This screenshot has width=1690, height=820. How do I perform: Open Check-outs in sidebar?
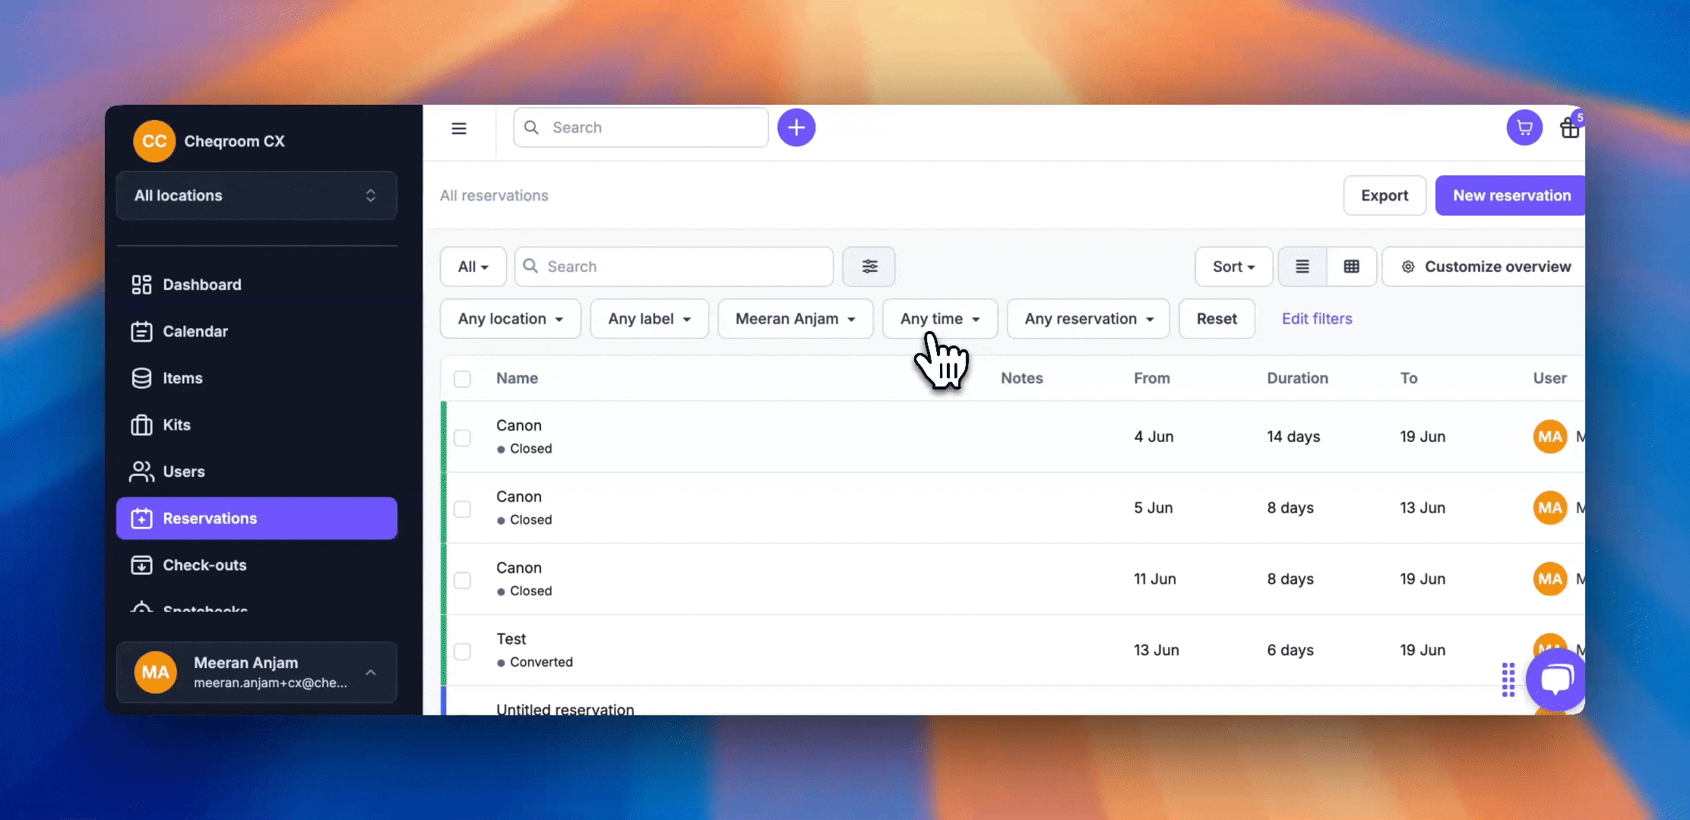(257, 566)
